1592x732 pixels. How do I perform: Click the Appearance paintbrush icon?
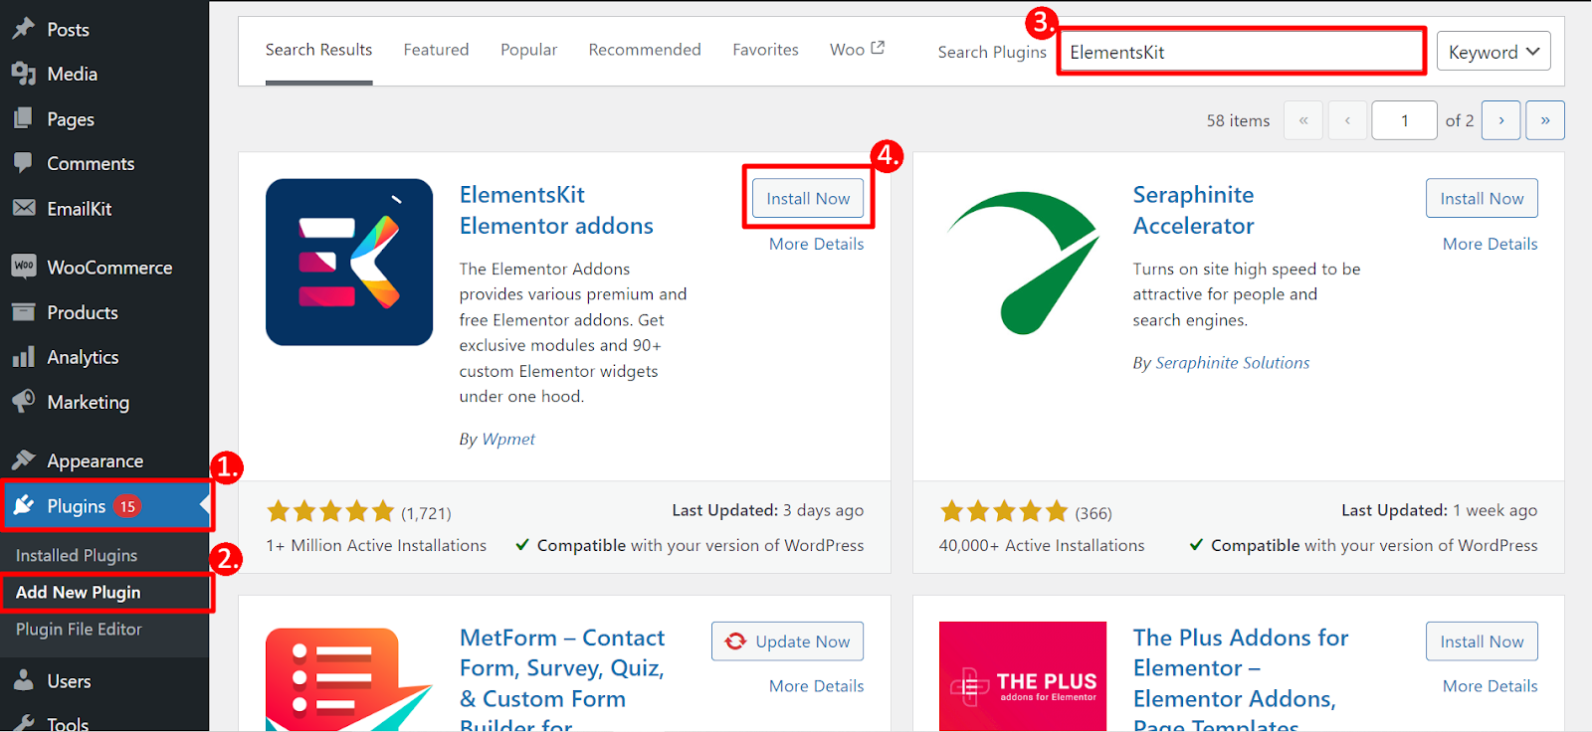coord(24,459)
